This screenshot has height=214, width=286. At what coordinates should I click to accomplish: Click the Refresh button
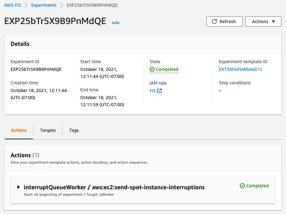(224, 21)
